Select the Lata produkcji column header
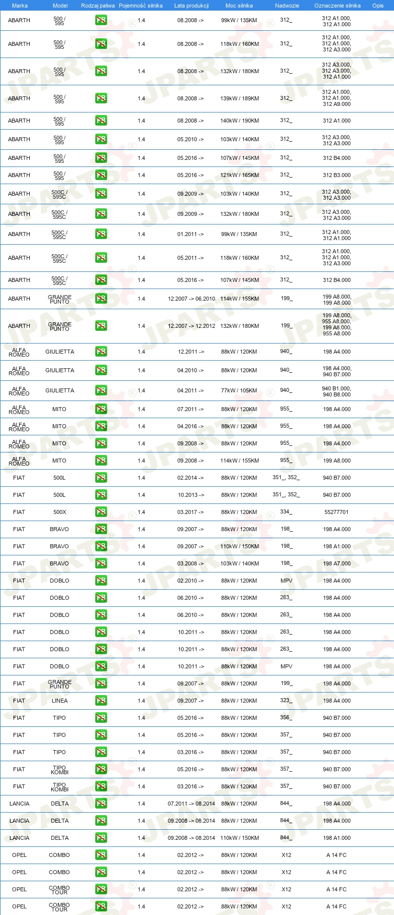 pyautogui.click(x=191, y=6)
